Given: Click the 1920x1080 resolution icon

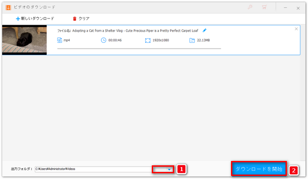Looking at the screenshot, I should click(x=148, y=40).
